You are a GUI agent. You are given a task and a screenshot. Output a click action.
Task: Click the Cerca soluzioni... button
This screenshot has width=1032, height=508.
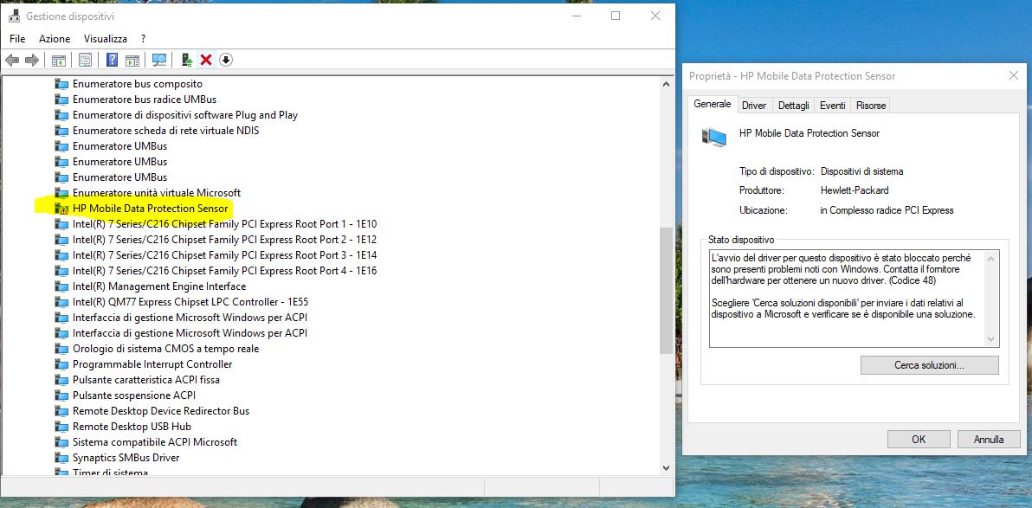pos(929,364)
